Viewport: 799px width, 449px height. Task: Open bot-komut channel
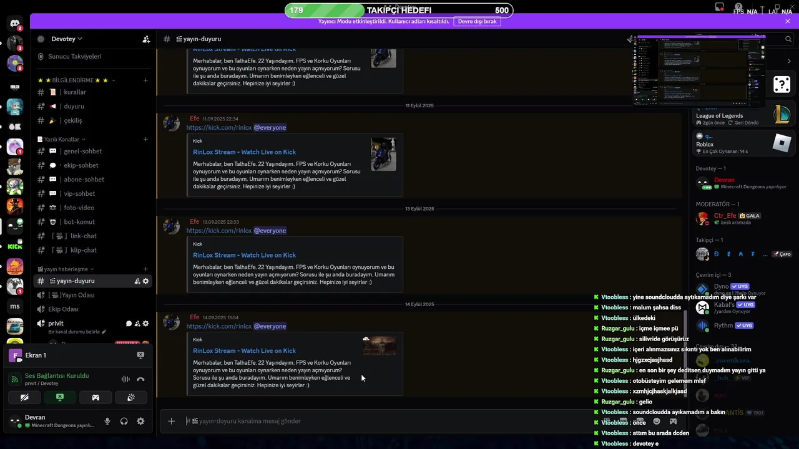pyautogui.click(x=94, y=221)
